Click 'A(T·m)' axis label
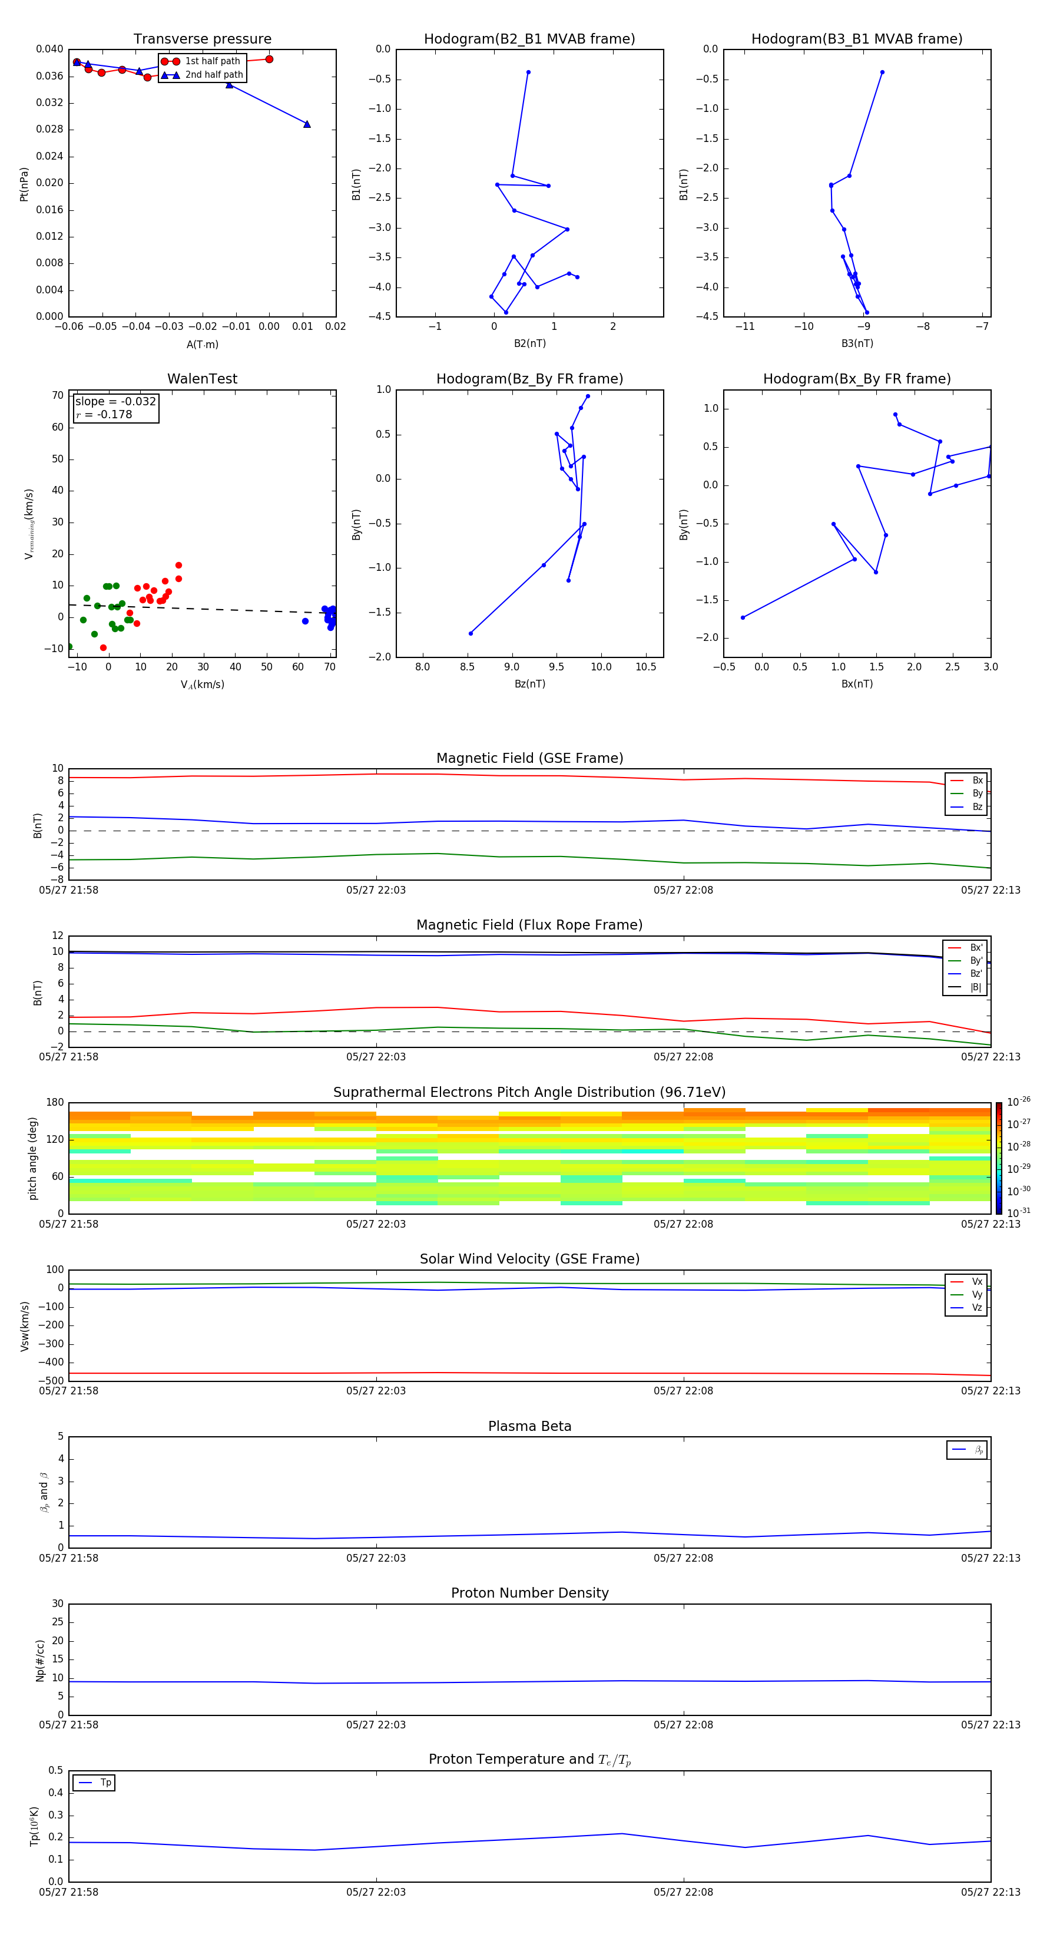Screen dimensions: 1060x1944 coord(202,344)
